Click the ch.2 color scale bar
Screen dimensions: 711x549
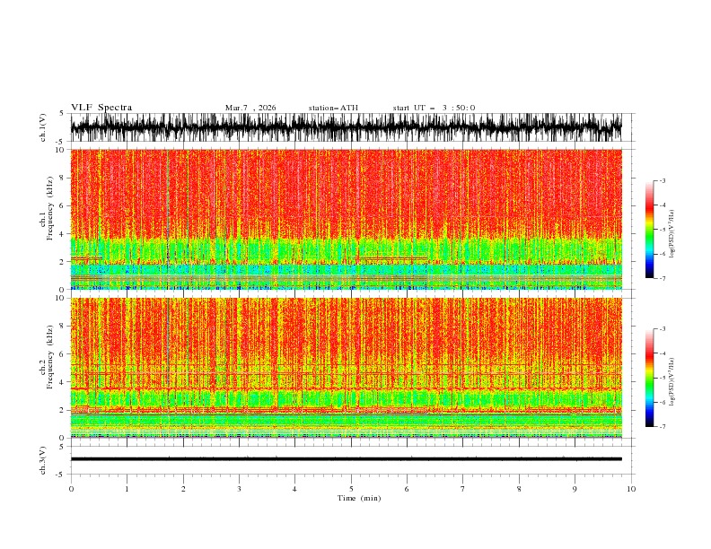click(x=649, y=378)
